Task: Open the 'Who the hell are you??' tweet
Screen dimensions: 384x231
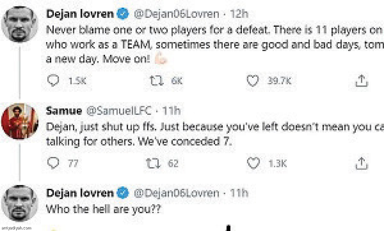Action: [x=103, y=209]
